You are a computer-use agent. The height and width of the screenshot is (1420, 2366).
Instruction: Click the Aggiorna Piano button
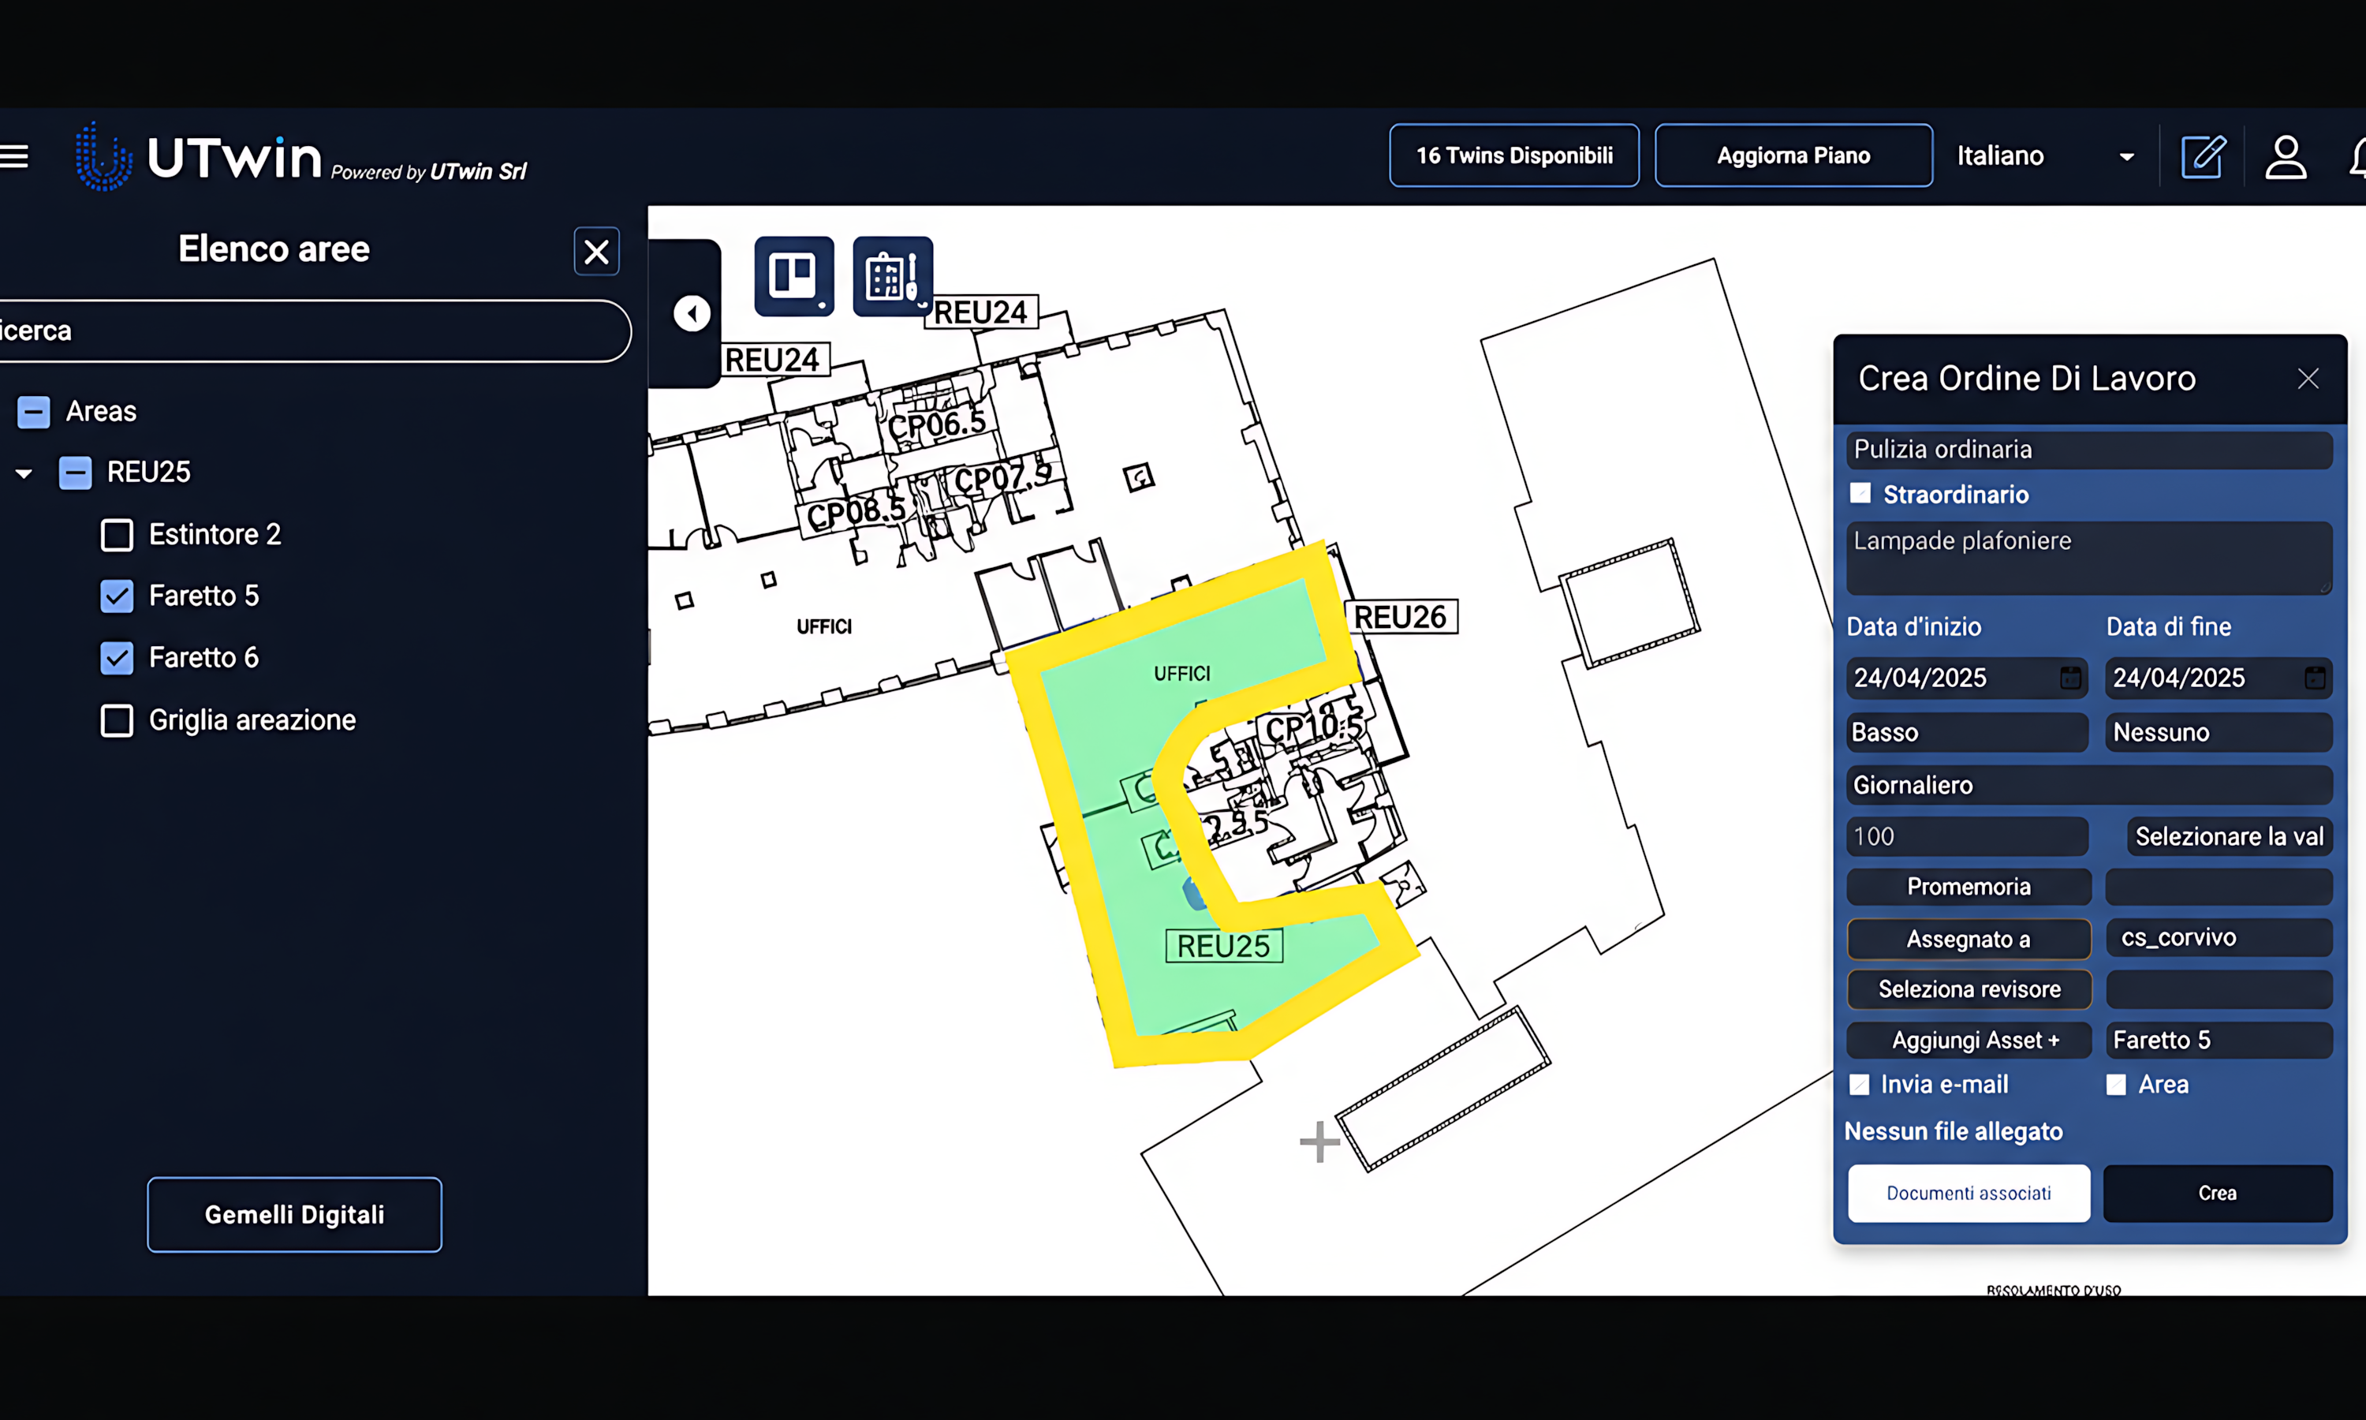coord(1793,156)
